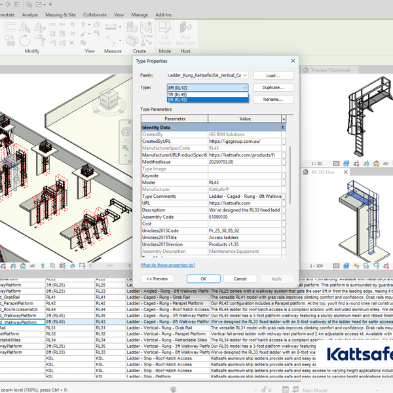
Task: Click the Pick New Host button
Action: 185,33
